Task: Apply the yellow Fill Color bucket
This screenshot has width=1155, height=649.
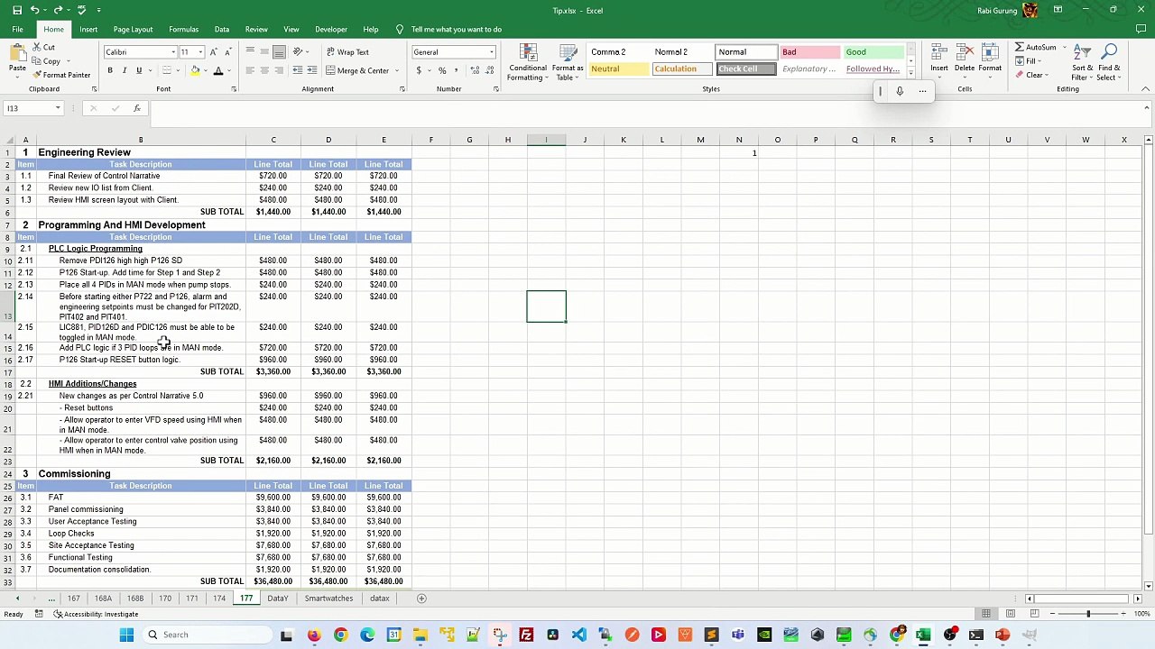Action: pos(195,70)
